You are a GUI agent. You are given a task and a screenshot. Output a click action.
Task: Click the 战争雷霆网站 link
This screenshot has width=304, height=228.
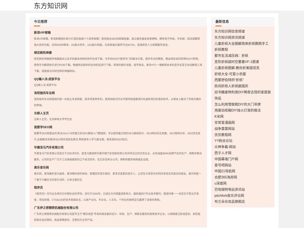tap(225, 128)
